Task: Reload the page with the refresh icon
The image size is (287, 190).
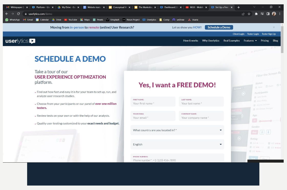Action: pos(18,14)
